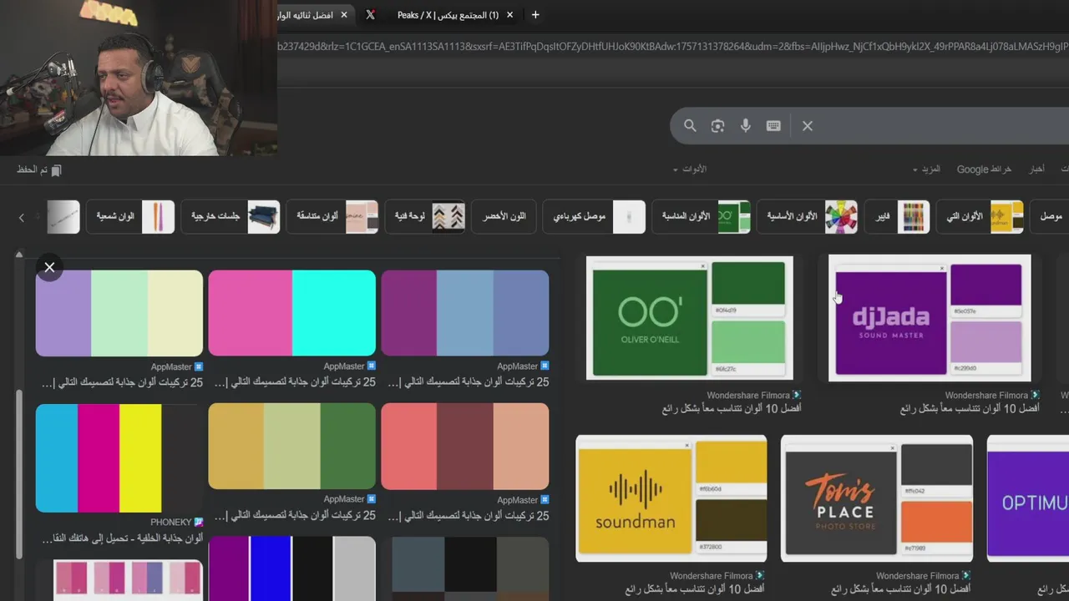Click the dark green #0f4d19 swatch
Screen dimensions: 1069x601
748,284
